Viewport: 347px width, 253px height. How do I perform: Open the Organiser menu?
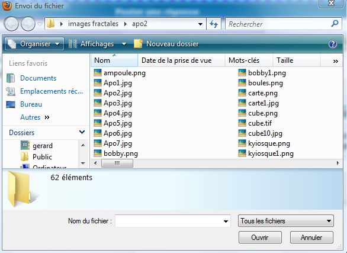tap(34, 44)
